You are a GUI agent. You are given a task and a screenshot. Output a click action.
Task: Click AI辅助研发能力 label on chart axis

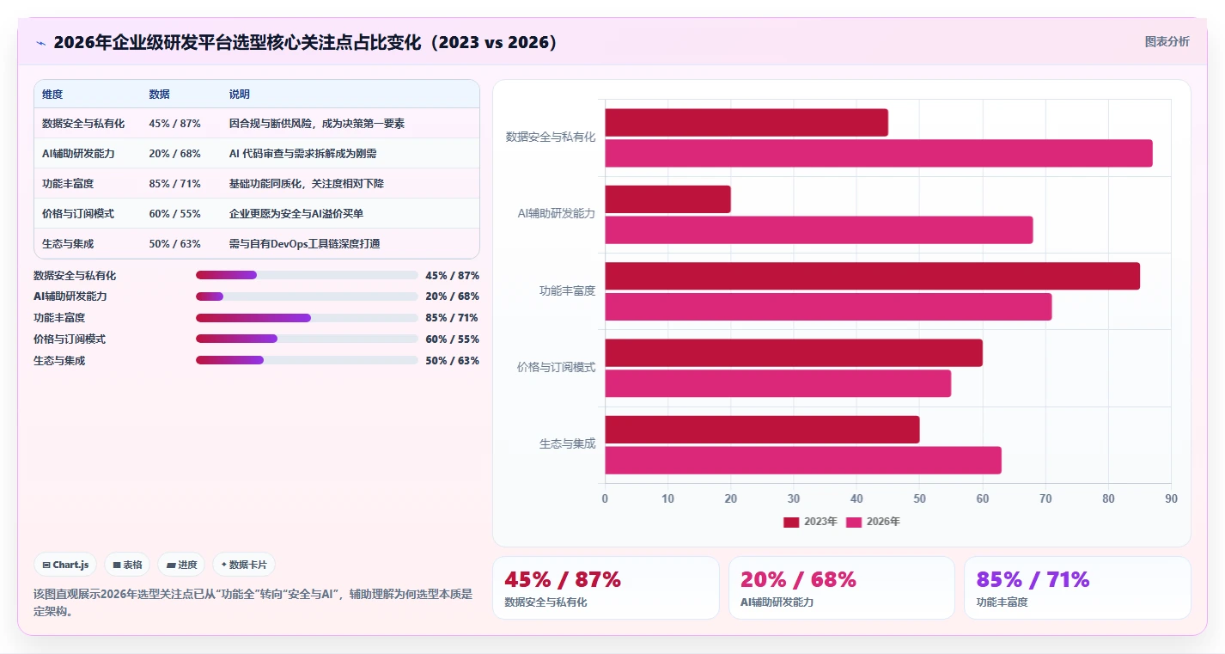557,213
